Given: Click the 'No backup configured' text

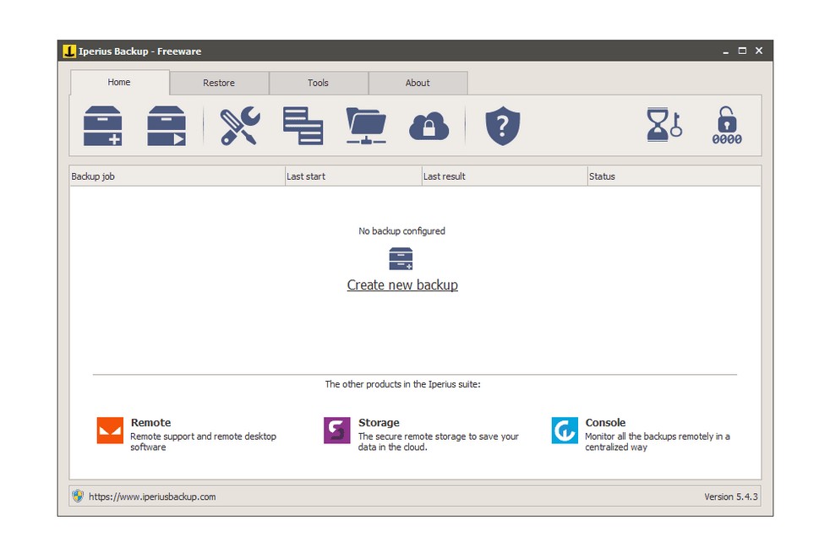Looking at the screenshot, I should click(x=401, y=231).
